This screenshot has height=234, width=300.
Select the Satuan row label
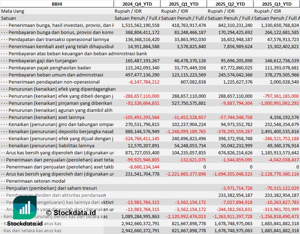click(x=9, y=18)
